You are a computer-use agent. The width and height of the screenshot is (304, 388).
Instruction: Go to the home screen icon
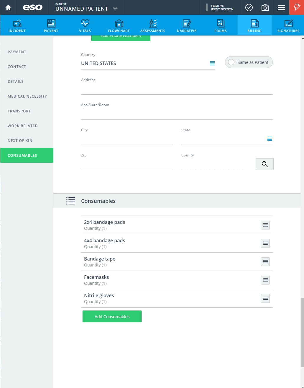coord(8,7)
